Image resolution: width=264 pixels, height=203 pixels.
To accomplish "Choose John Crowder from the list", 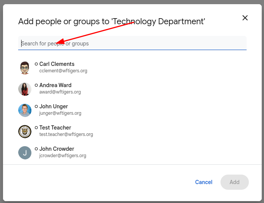I will 132,153.
